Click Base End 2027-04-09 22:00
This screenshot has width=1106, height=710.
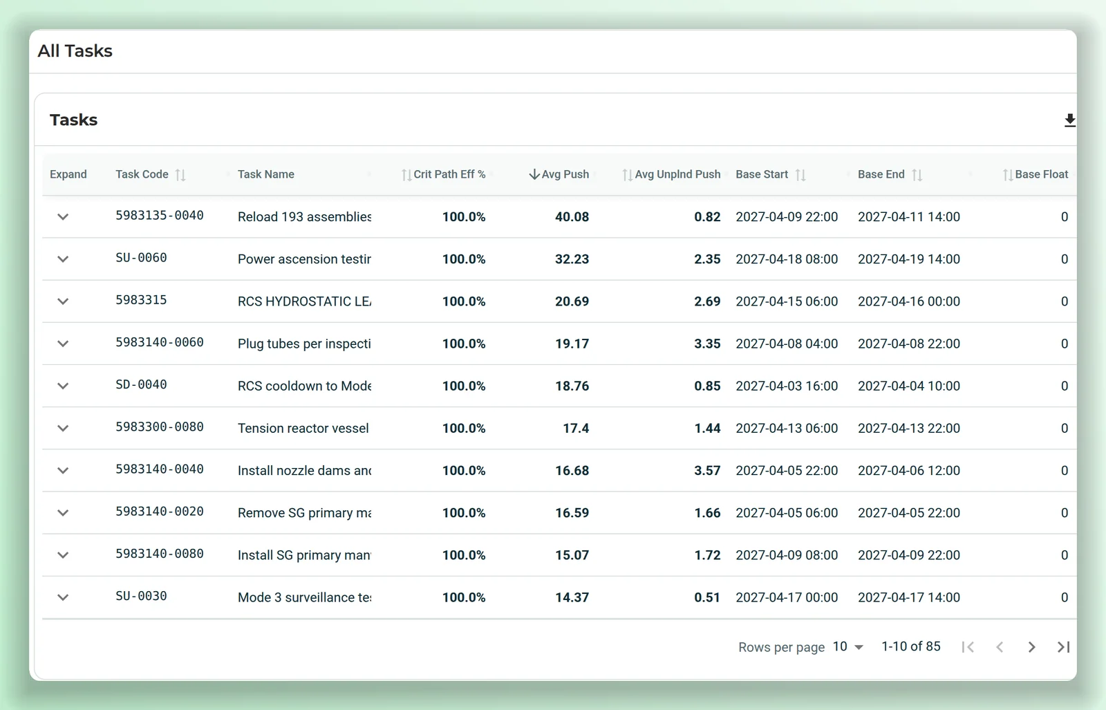click(909, 555)
